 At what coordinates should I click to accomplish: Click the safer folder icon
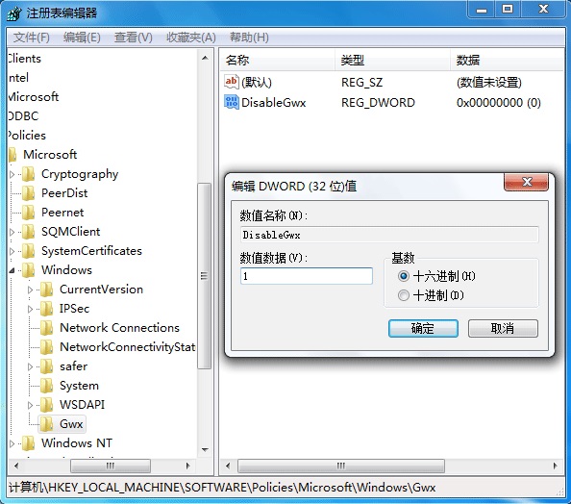[46, 366]
